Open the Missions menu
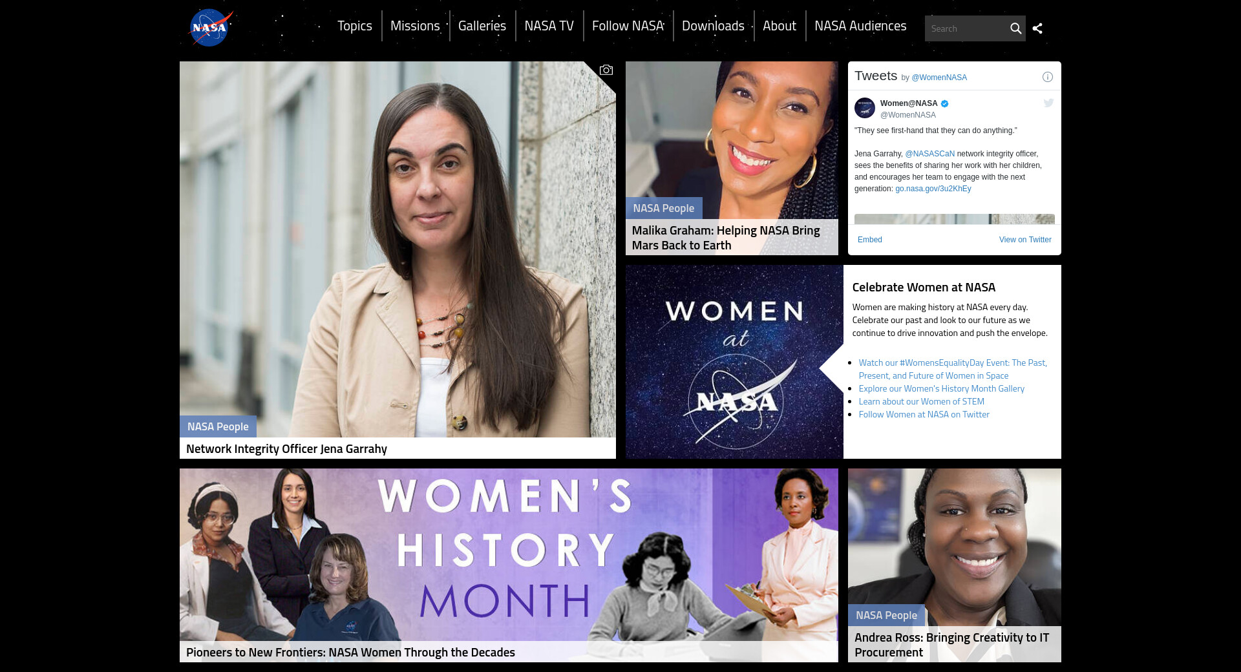This screenshot has width=1241, height=672. [415, 26]
